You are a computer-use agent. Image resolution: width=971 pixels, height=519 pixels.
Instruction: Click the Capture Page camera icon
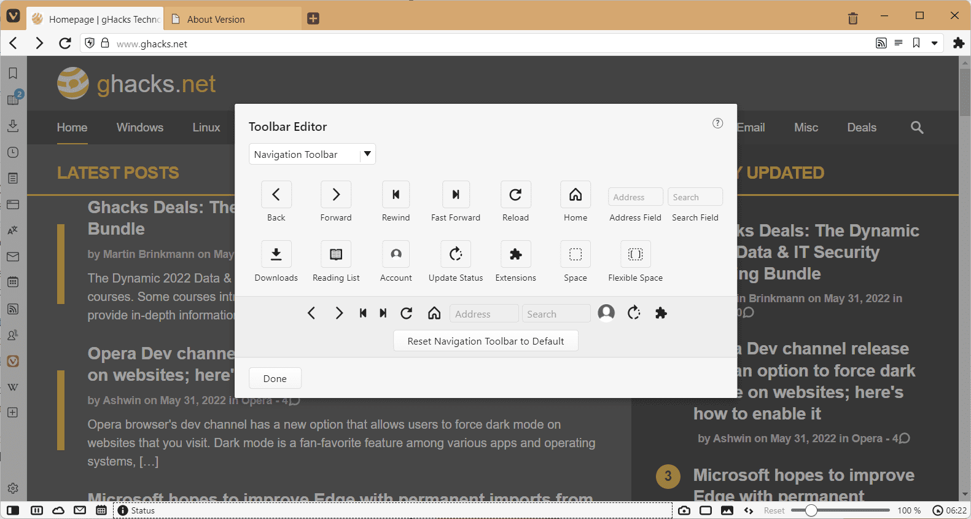pyautogui.click(x=684, y=510)
